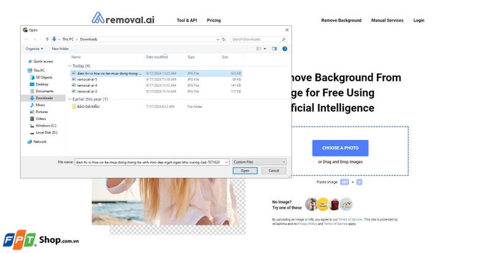491x253 pixels.
Task: Open the Organize menu
Action: (34, 49)
